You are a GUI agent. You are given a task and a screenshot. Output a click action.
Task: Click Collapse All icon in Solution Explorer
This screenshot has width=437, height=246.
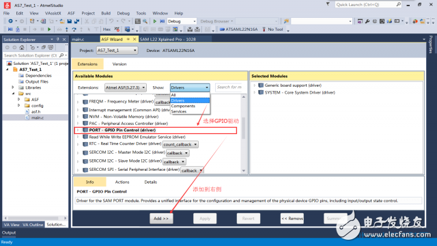[x=43, y=47]
